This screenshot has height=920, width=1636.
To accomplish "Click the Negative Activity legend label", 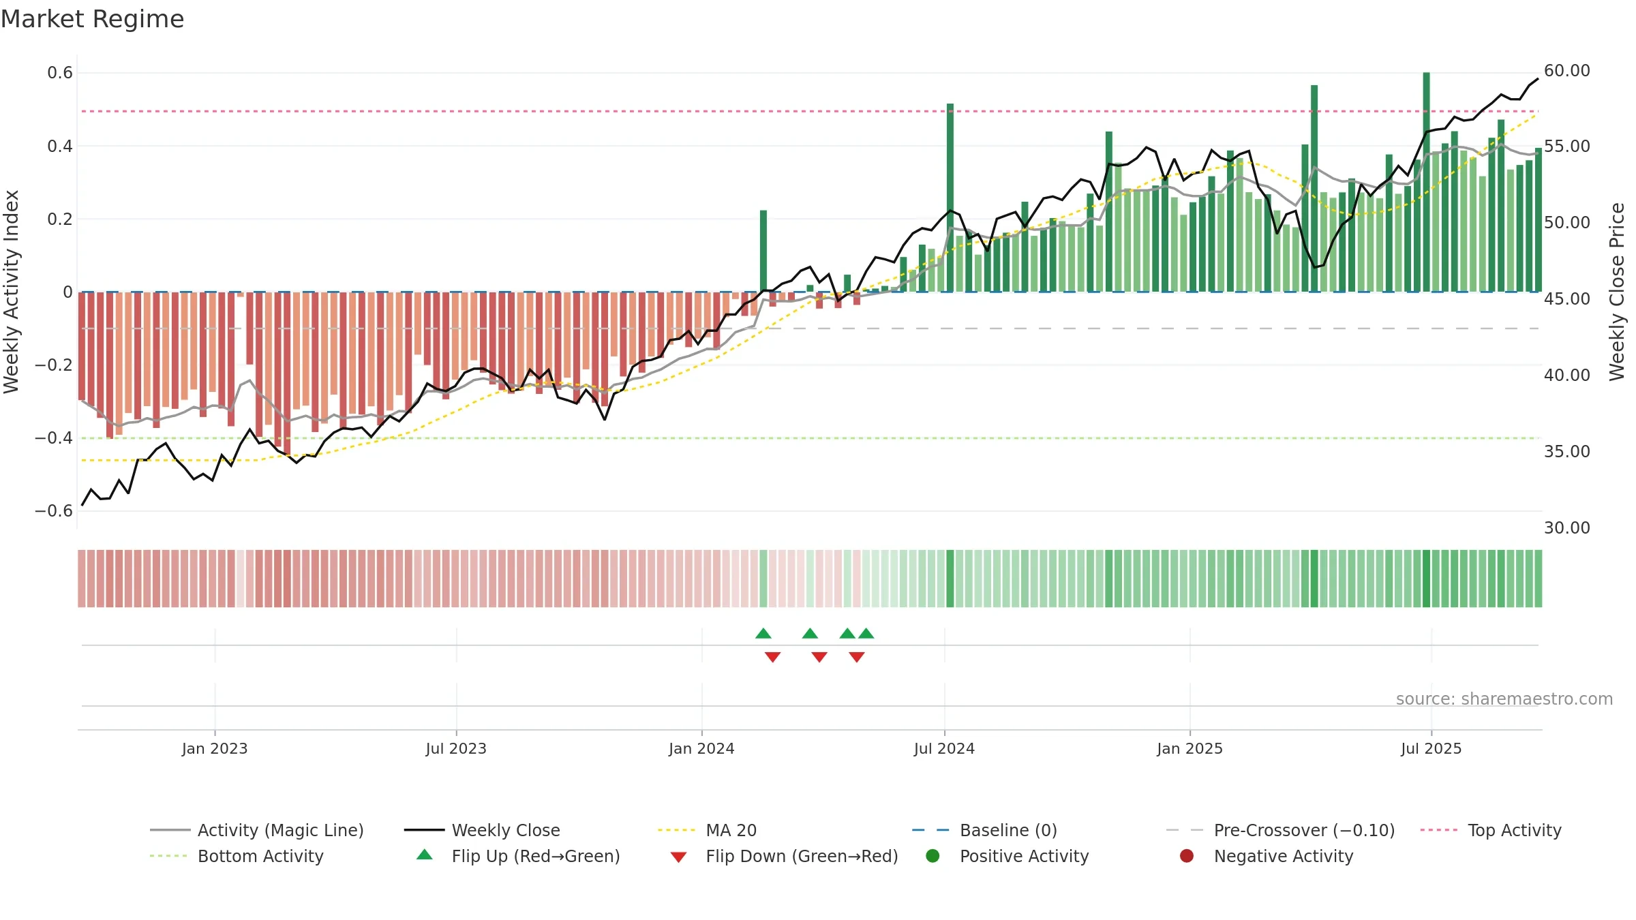I will click(1284, 856).
